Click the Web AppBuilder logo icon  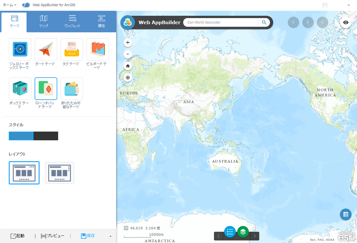point(127,22)
